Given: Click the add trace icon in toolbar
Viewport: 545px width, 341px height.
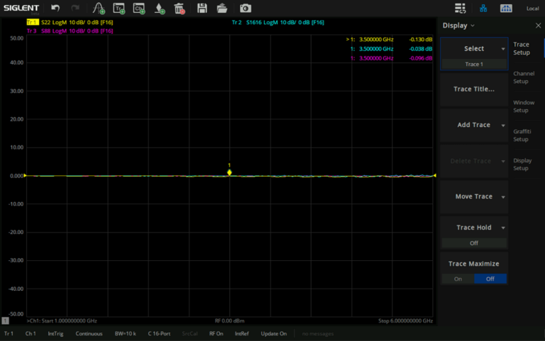Looking at the screenshot, I should pos(119,9).
